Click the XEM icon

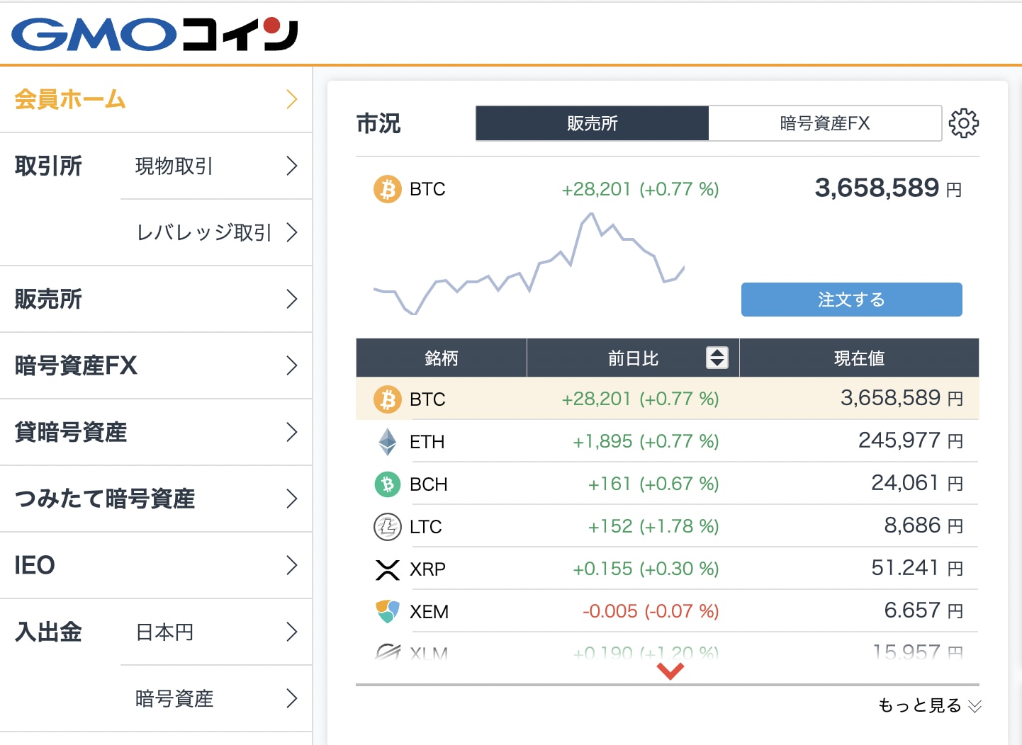pos(388,611)
